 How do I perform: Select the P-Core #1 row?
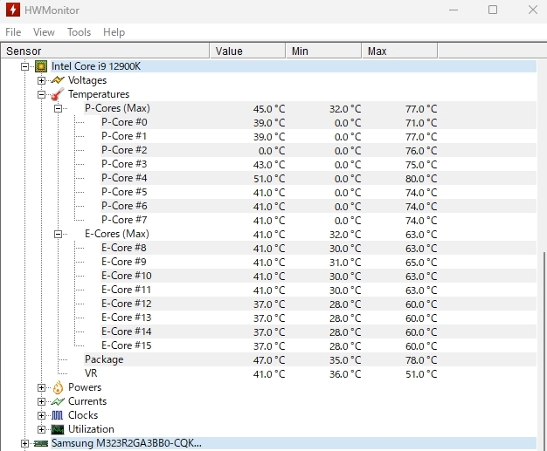tap(318, 136)
